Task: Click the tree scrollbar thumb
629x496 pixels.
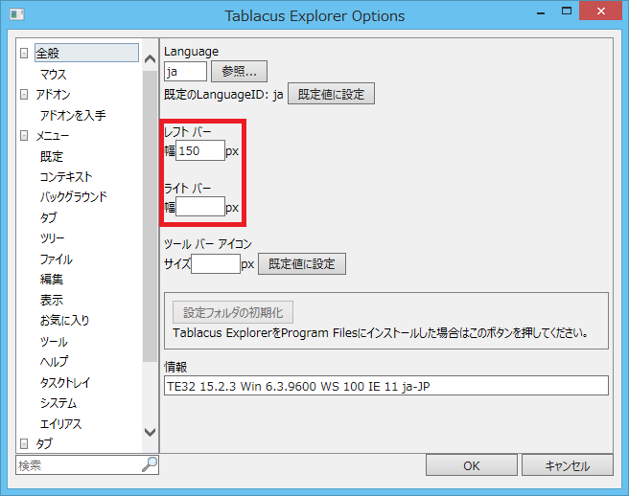Action: [x=150, y=216]
